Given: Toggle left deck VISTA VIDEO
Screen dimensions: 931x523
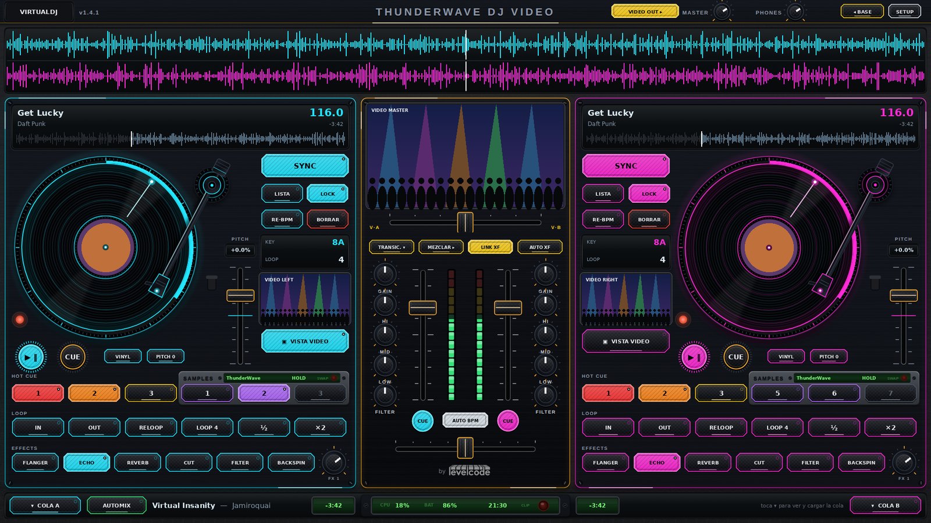Looking at the screenshot, I should click(305, 341).
